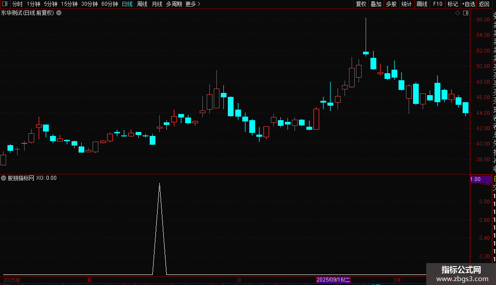The width and height of the screenshot is (496, 285).
Task: Click the 东华测试(日线.前复权) title text
Action: (28, 13)
